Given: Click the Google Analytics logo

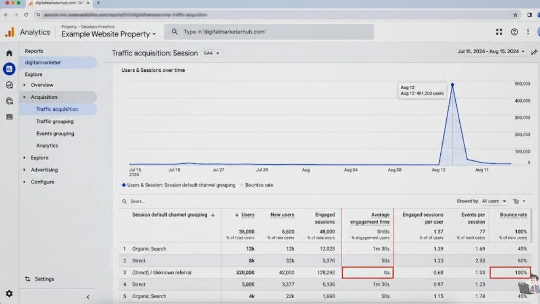Looking at the screenshot, I should click(x=9, y=32).
